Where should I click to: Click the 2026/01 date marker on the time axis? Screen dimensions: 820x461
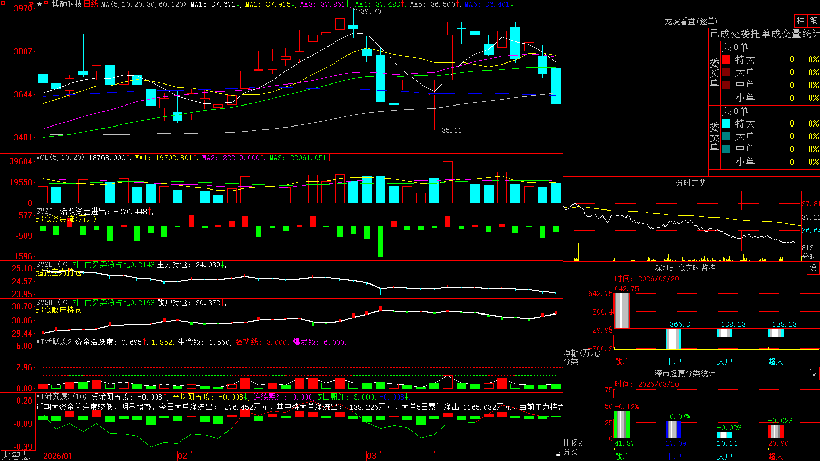coord(58,456)
